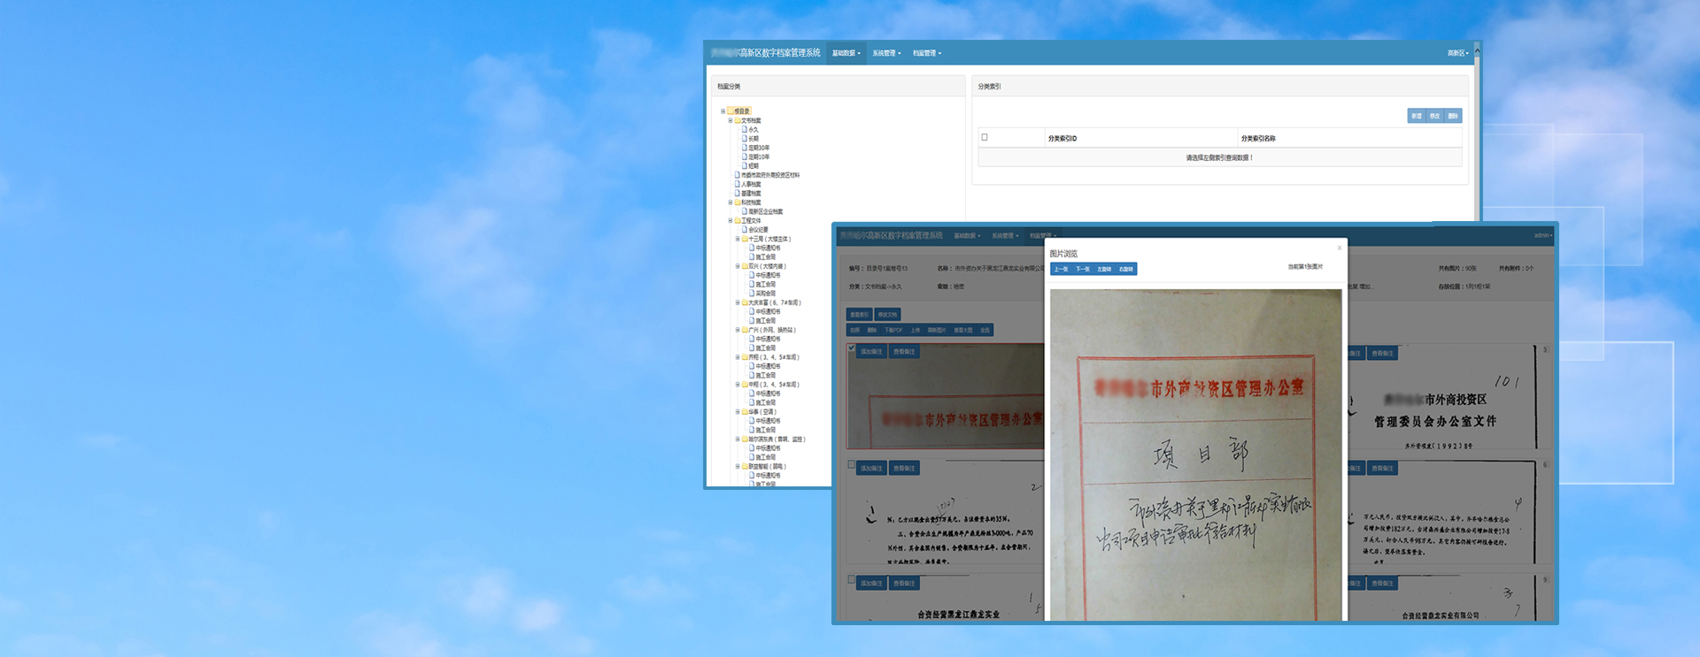Image resolution: width=1700 pixels, height=657 pixels.
Task: Click 刷新图片 in the image toolbar
Action: [937, 330]
